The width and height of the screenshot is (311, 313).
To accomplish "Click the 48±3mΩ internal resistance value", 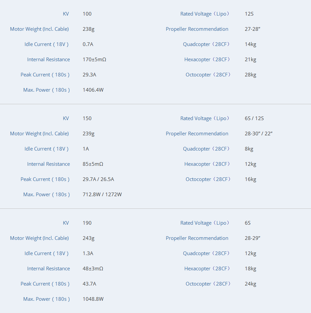I will click(93, 269).
